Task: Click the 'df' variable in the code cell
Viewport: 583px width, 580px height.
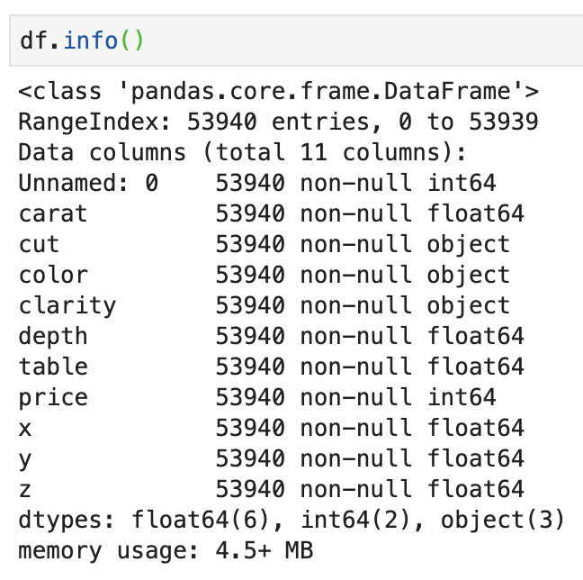Action: [32, 41]
